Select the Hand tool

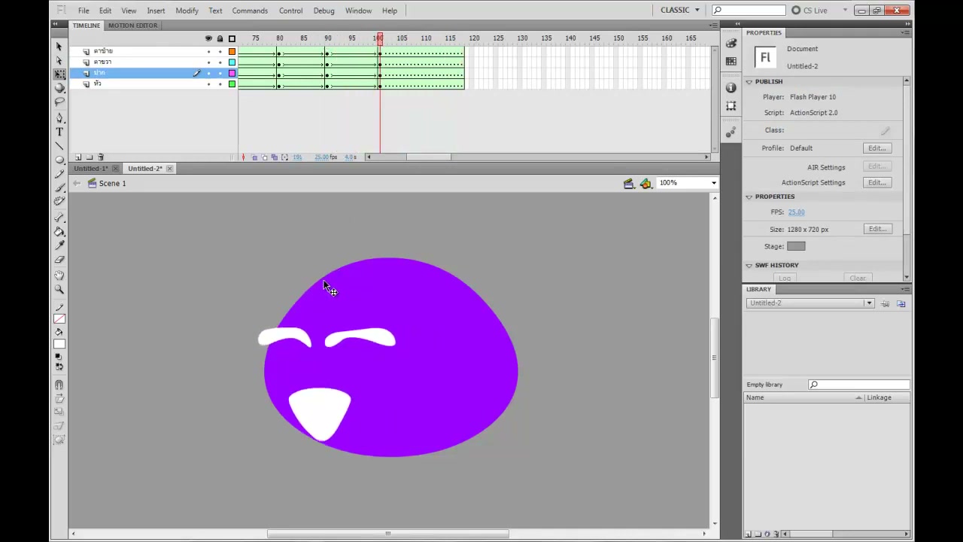[x=59, y=276]
